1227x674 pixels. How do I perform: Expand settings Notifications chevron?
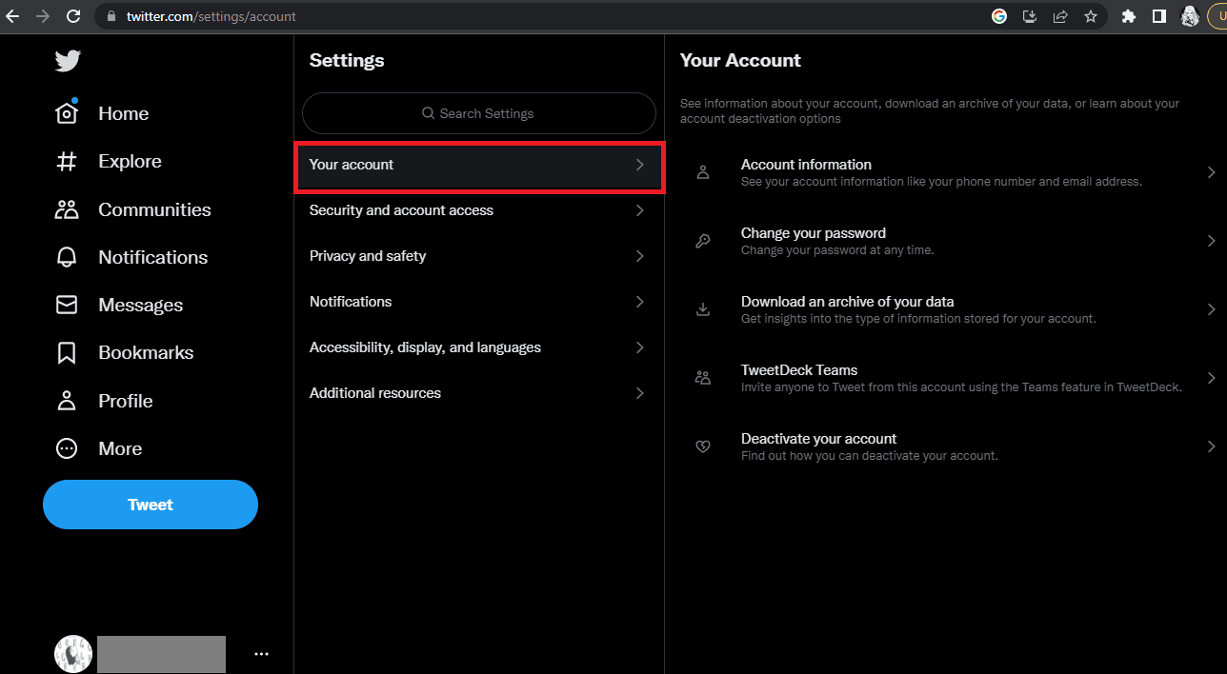pyautogui.click(x=640, y=302)
